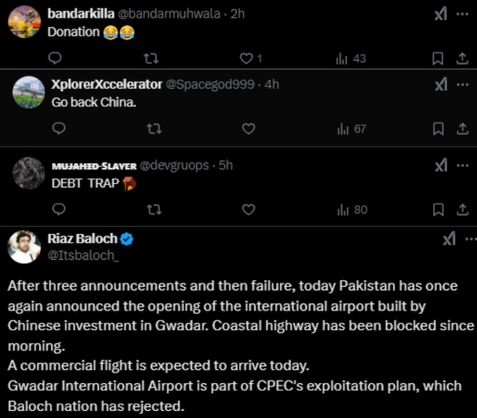Reply to bandarkilla's Donation tweet
This screenshot has height=418, width=477.
tap(55, 58)
